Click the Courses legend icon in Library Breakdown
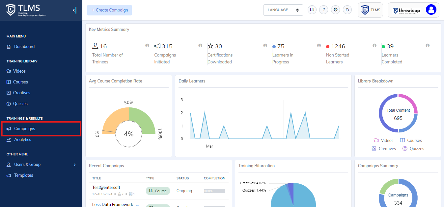Screen dimensions: 444x207 click(402, 140)
